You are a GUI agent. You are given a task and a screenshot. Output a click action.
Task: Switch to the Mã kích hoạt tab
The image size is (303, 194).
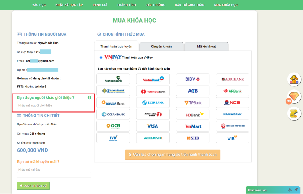pos(206,47)
